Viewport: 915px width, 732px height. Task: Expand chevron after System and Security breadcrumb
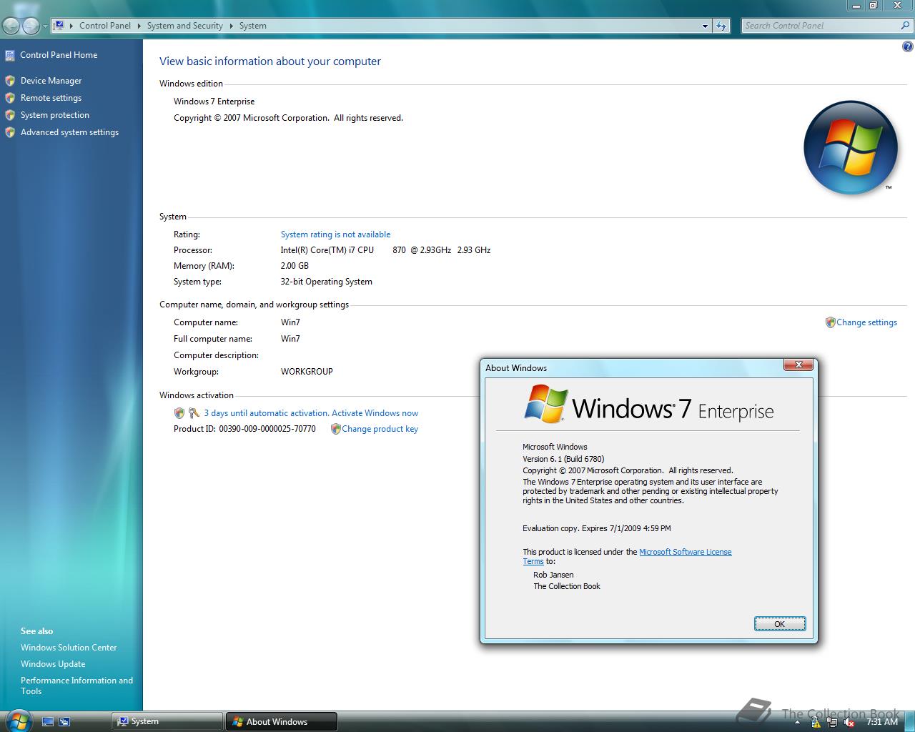pos(231,26)
